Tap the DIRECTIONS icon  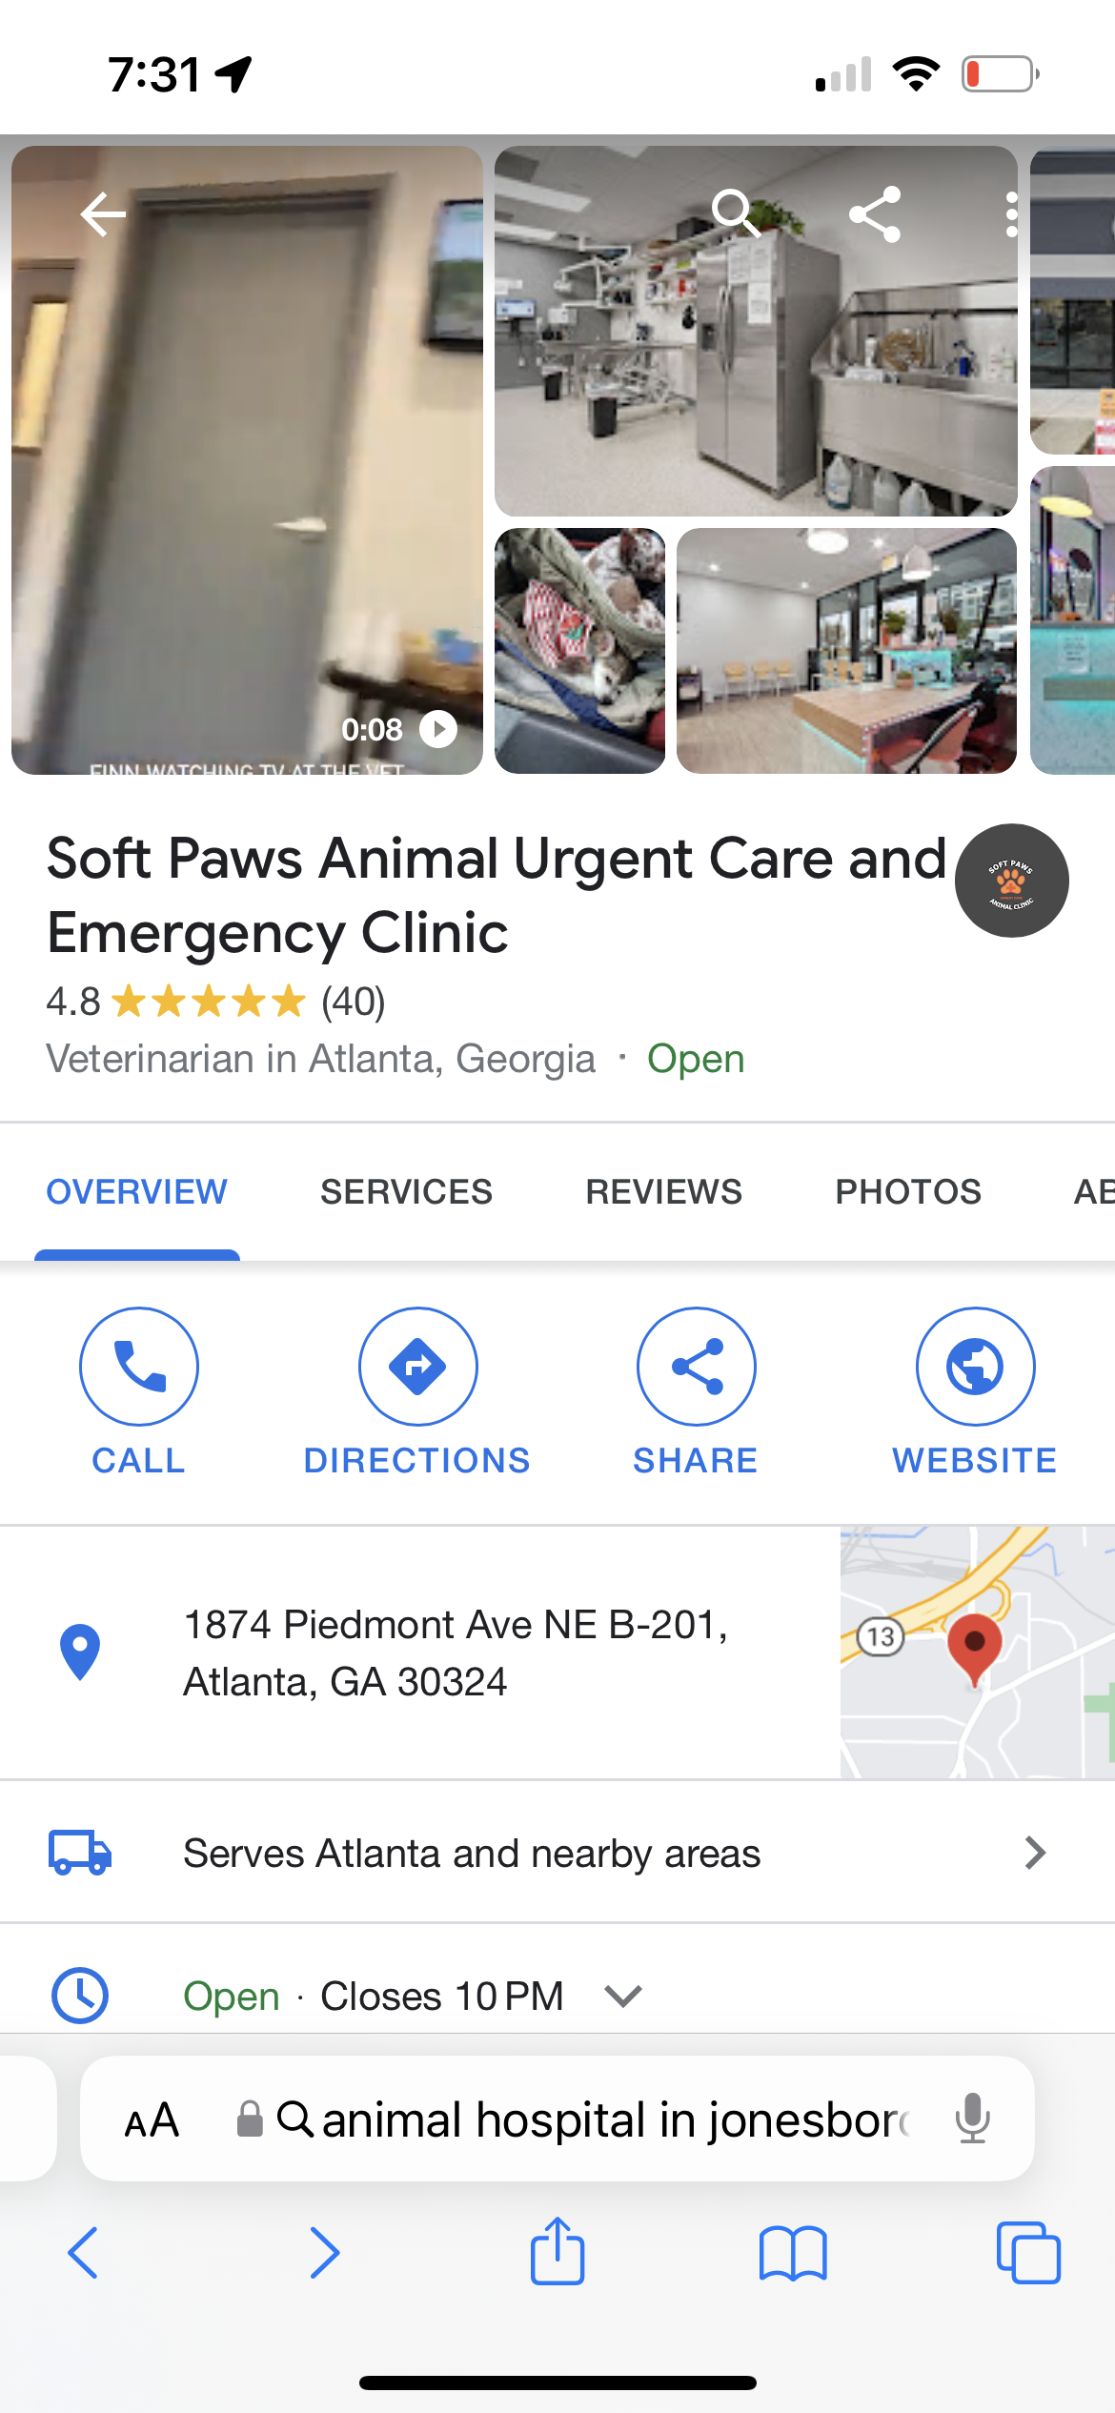coord(417,1366)
